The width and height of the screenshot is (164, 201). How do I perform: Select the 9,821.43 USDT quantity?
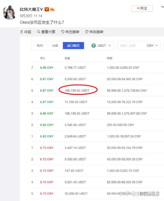(x=75, y=182)
